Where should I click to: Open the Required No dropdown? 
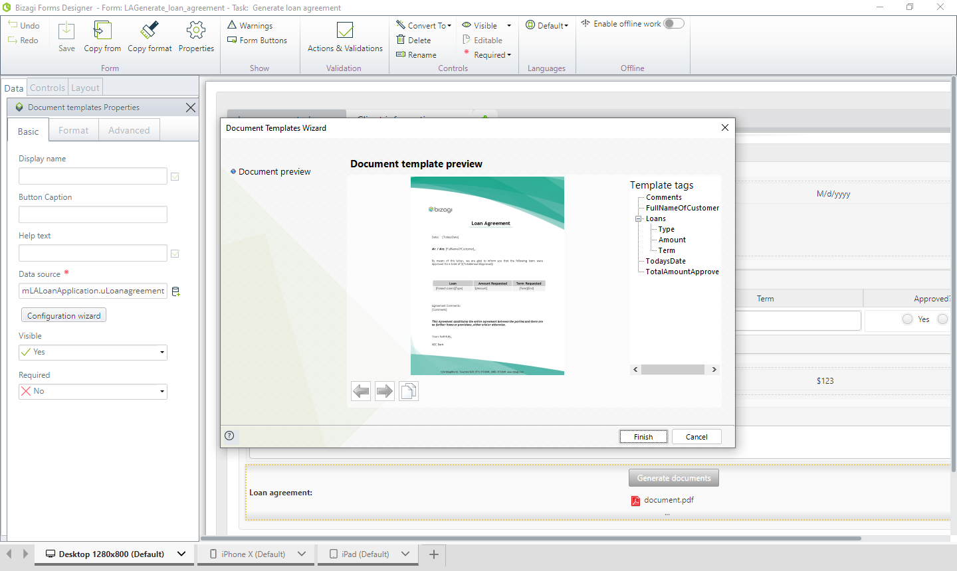[x=93, y=392]
